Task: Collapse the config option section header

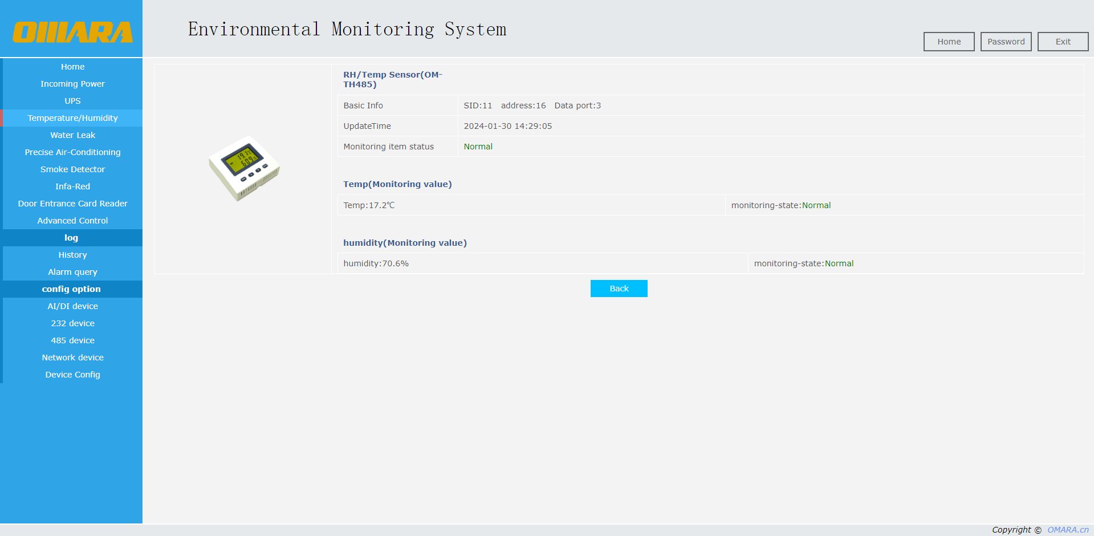Action: [71, 289]
